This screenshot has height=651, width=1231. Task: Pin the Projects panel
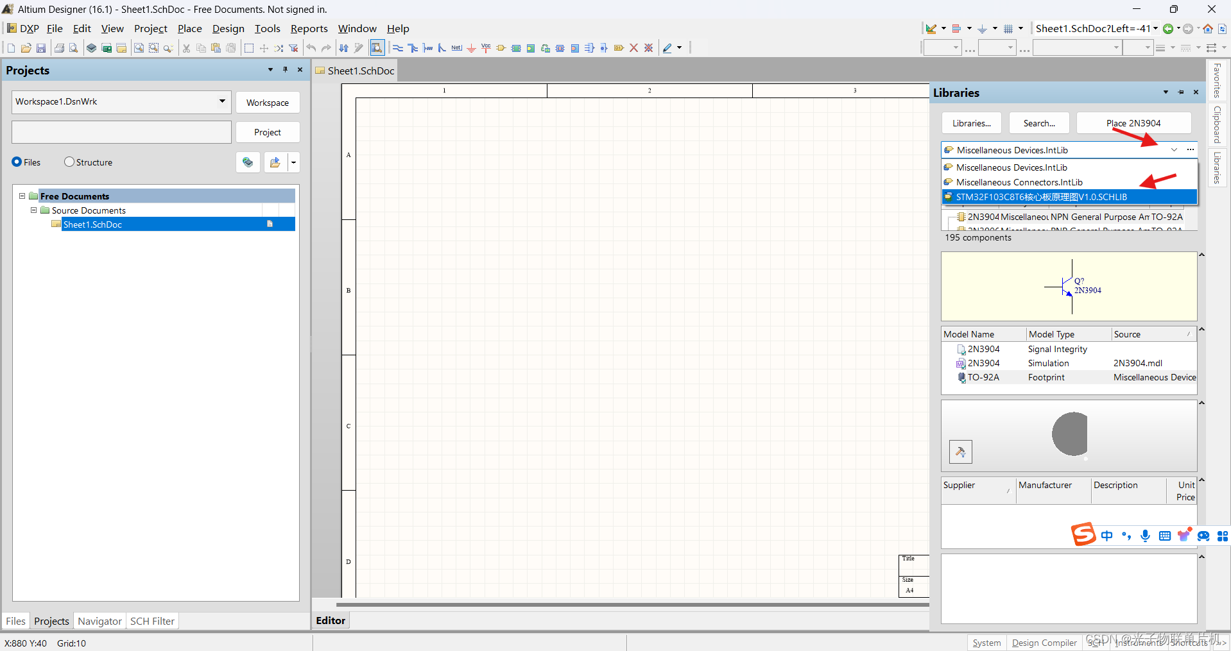285,70
